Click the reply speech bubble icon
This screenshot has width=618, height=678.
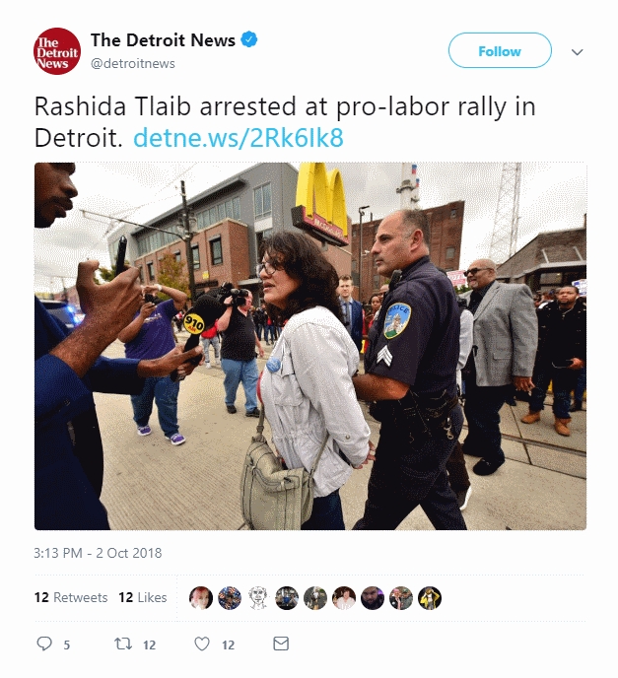(44, 644)
